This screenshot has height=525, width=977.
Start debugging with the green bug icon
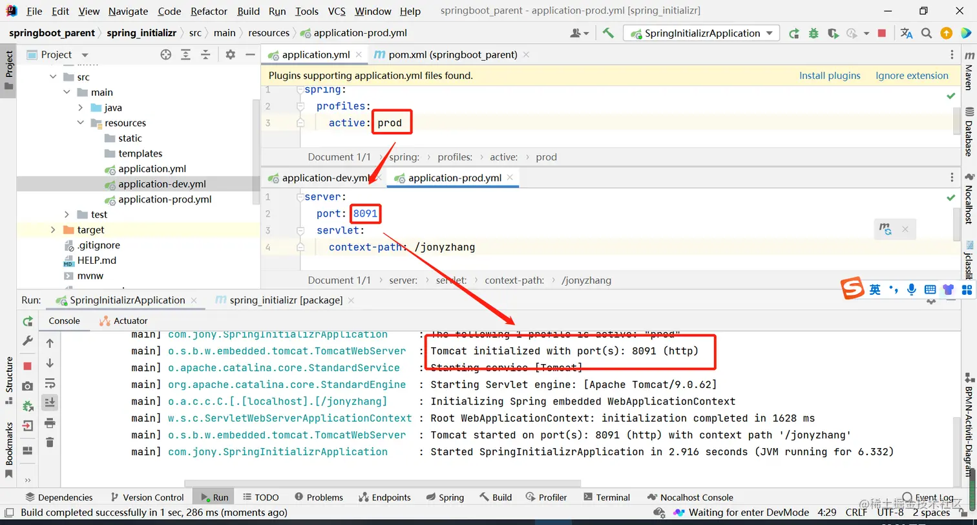[814, 33]
